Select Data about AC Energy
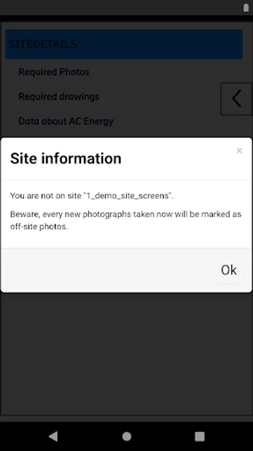Viewport: 253px width, 451px height. 66,121
